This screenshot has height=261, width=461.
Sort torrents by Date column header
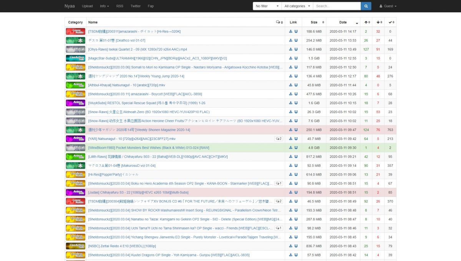[343, 22]
